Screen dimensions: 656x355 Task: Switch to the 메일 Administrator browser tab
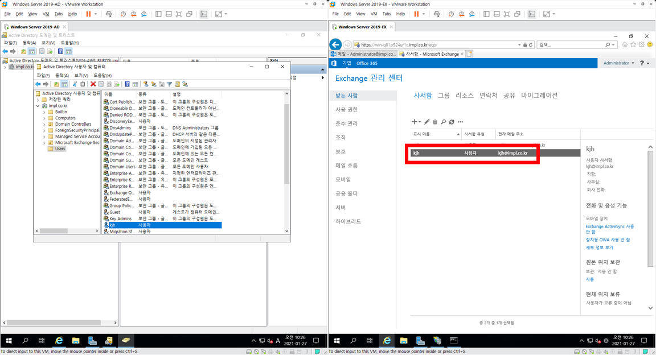[363, 54]
